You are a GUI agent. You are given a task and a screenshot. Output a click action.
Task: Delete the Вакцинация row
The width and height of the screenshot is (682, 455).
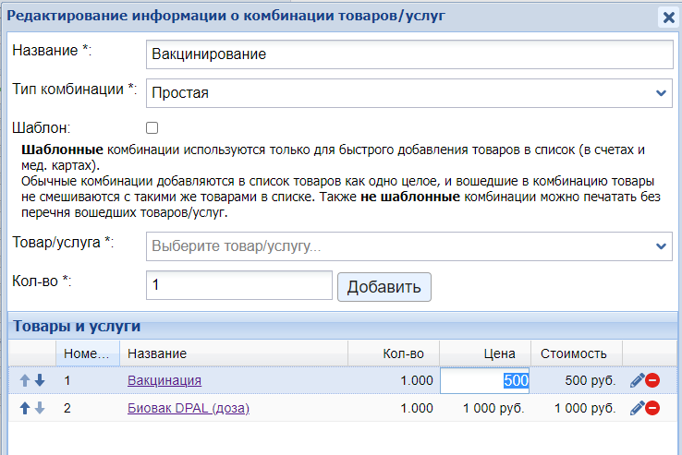(x=652, y=380)
